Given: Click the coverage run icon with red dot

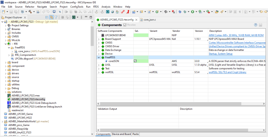Looking at the screenshot, I should point(208,12).
